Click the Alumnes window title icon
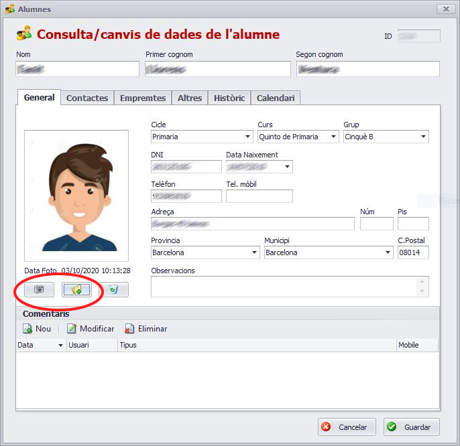Viewport: 460px width, 446px height. pos(9,9)
